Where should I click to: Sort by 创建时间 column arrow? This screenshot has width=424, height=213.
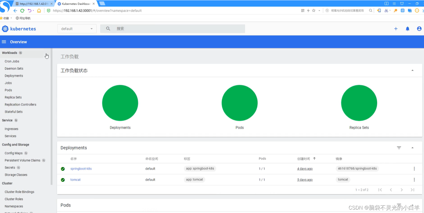[x=314, y=158]
